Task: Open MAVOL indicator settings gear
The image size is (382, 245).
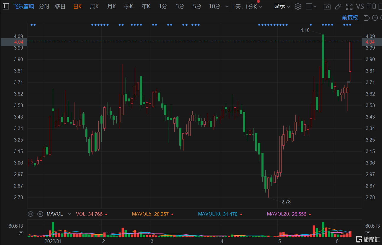Action: [30, 214]
